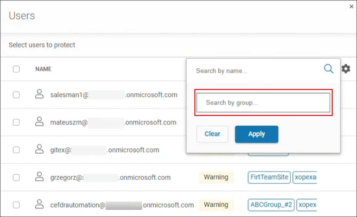Click the person icon next to grzegorz

(x=39, y=177)
